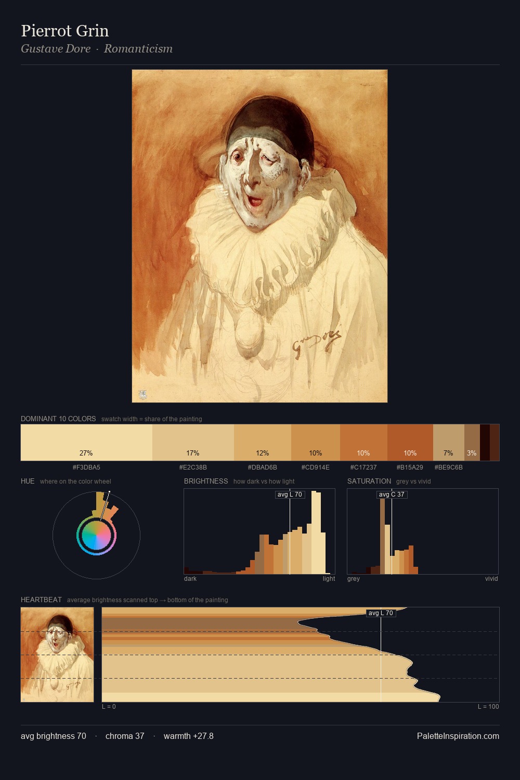The width and height of the screenshot is (520, 780).
Task: Click 'chroma 37' in the footer
Action: click(125, 736)
